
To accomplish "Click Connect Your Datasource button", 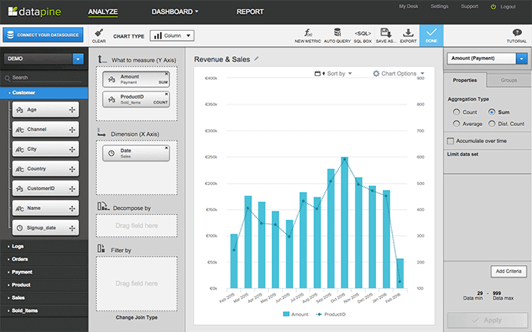I will 43,35.
